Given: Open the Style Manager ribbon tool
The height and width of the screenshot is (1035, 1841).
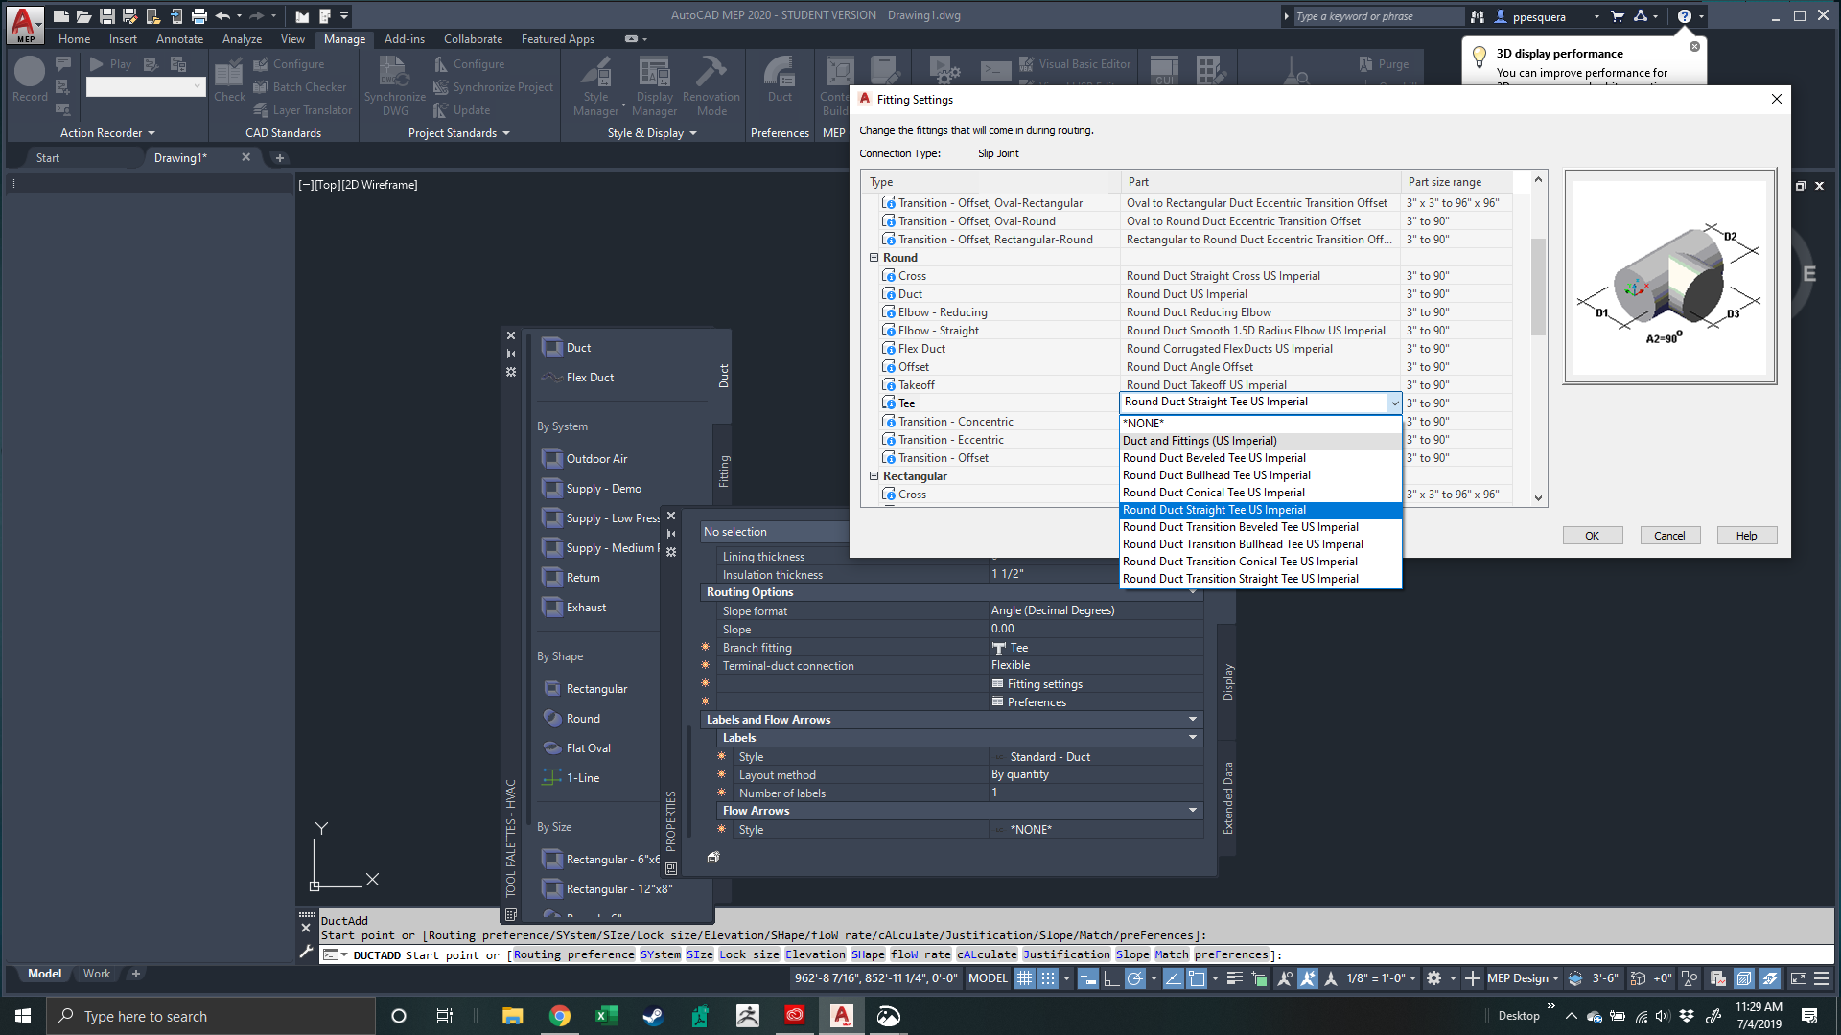Looking at the screenshot, I should 596,86.
